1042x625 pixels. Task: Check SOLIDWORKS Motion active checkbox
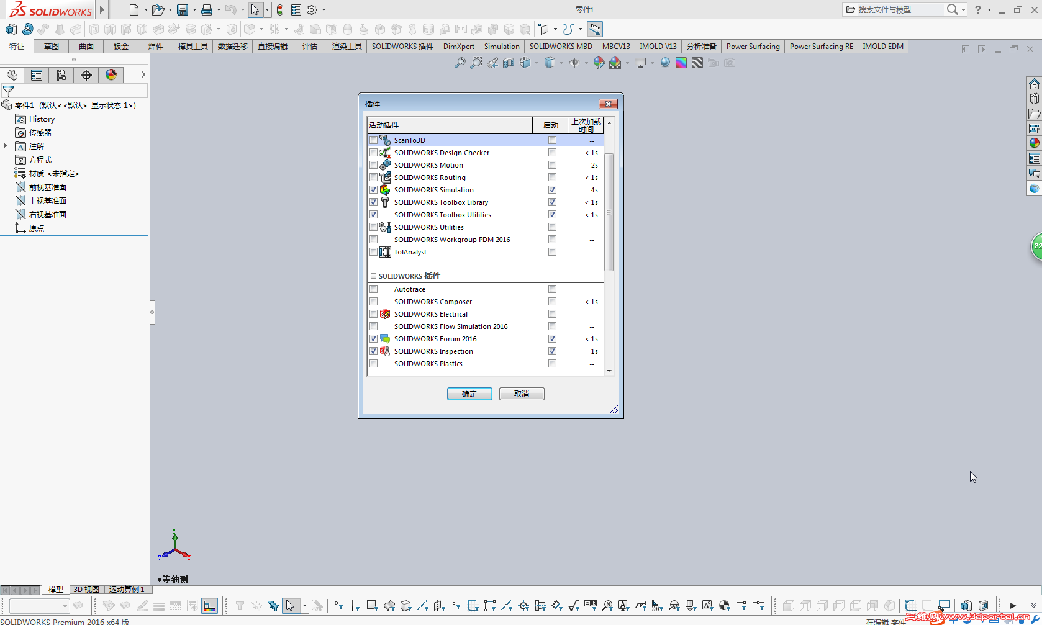tap(373, 165)
